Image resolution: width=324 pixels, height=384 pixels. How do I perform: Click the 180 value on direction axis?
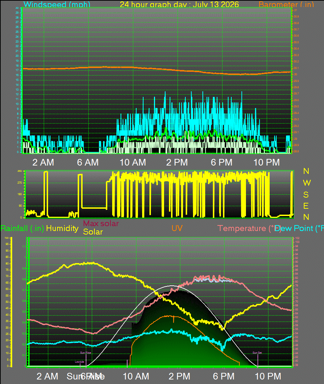point(20,194)
